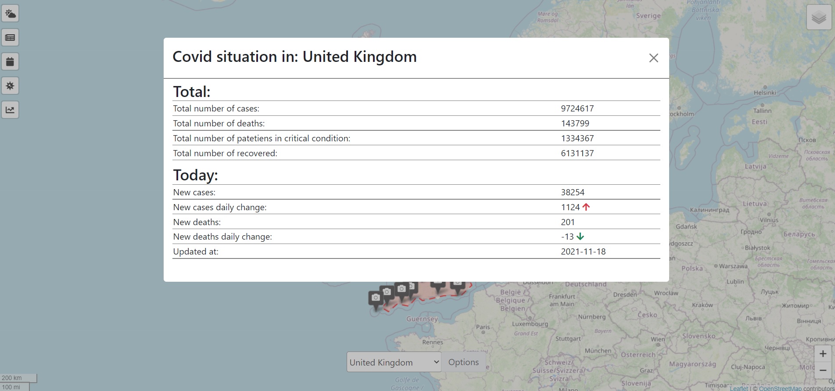The image size is (835, 391).
Task: Select the deaths daily change value -13
Action: (x=567, y=237)
